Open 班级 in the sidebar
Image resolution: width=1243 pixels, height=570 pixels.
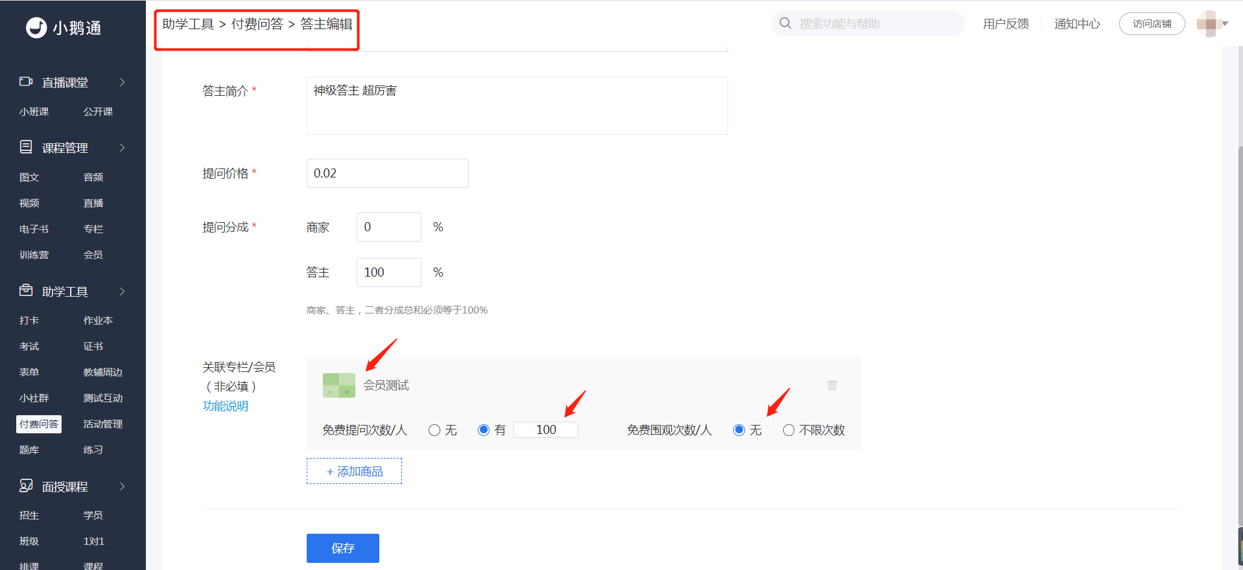[29, 541]
